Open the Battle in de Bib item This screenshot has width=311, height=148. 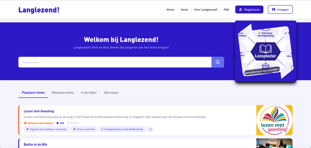point(35,145)
